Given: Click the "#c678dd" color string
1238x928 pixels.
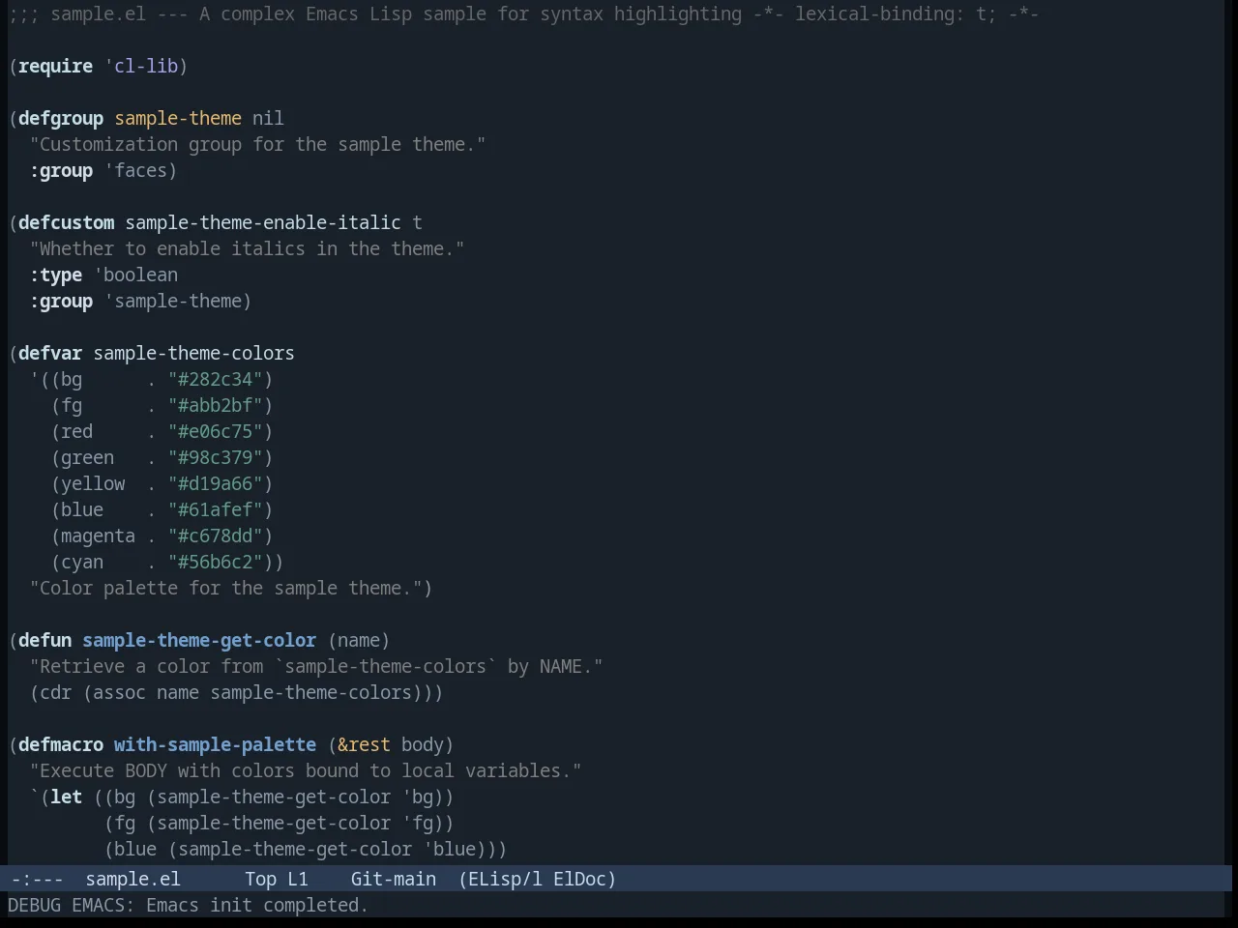Looking at the screenshot, I should click(216, 536).
